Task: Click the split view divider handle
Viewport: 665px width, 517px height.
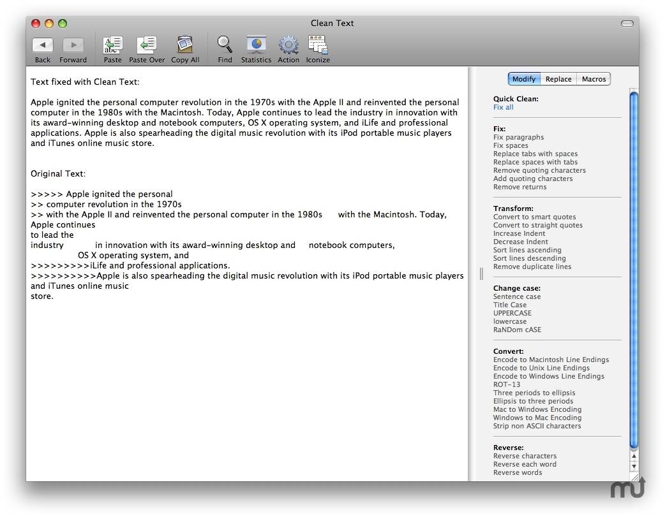Action: (x=481, y=273)
